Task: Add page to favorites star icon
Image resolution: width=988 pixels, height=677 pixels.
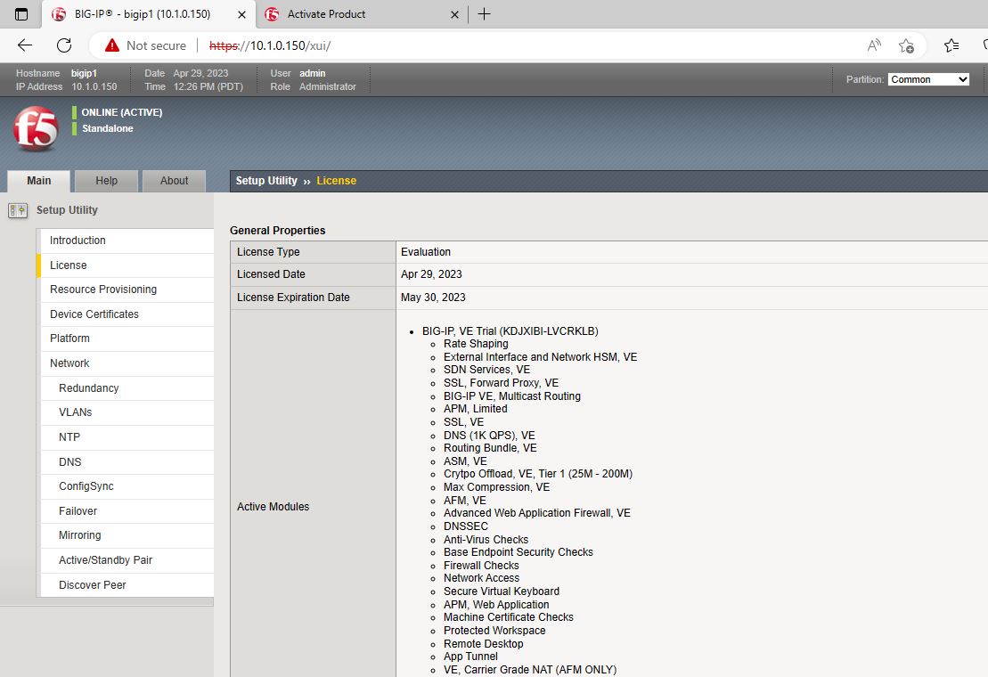Action: [906, 45]
